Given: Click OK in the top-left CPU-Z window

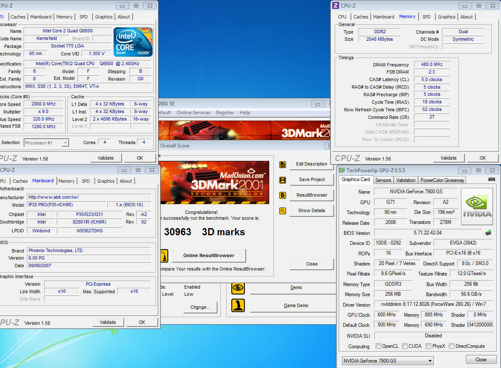Looking at the screenshot, I should click(140, 158).
